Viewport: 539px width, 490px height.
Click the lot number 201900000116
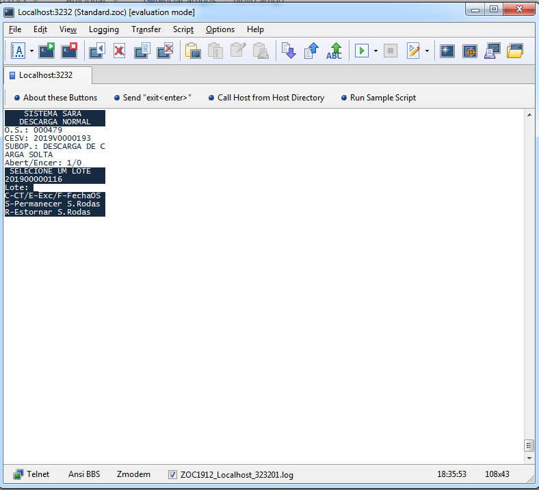(x=34, y=179)
